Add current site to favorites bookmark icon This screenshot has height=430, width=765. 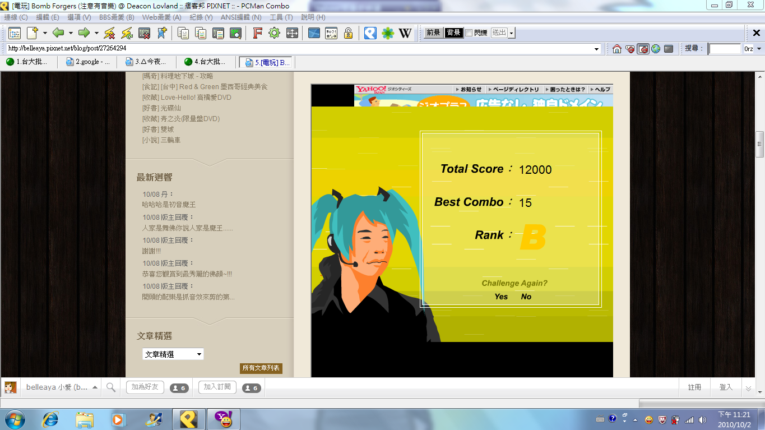point(161,33)
